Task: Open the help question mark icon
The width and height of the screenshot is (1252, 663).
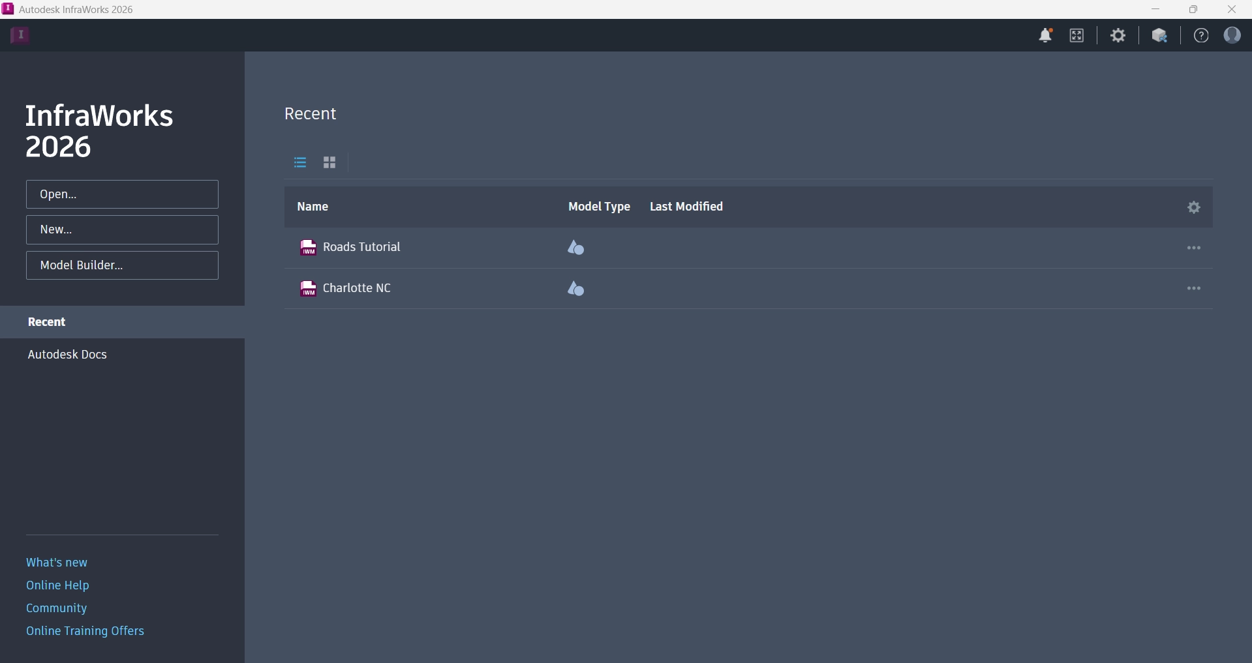Action: tap(1200, 36)
